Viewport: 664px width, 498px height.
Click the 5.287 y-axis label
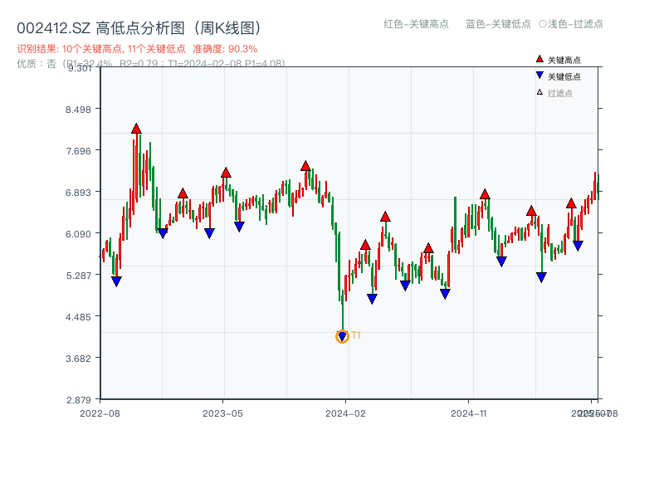click(x=78, y=276)
